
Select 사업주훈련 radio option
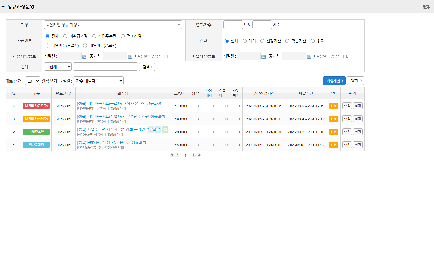pyautogui.click(x=94, y=36)
